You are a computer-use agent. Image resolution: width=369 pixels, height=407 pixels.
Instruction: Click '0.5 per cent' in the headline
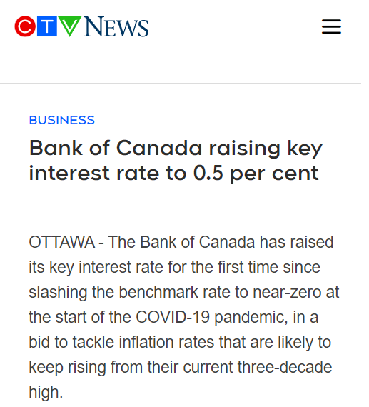[x=256, y=174]
